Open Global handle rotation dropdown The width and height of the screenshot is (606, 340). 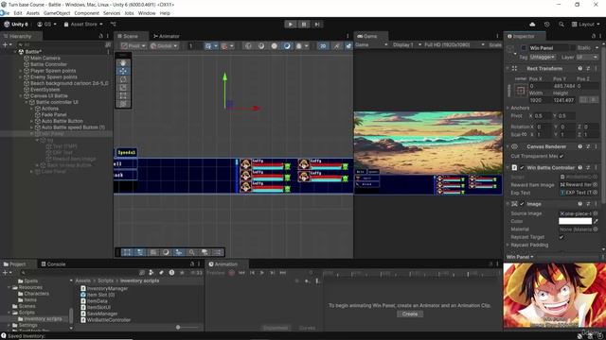(x=164, y=46)
